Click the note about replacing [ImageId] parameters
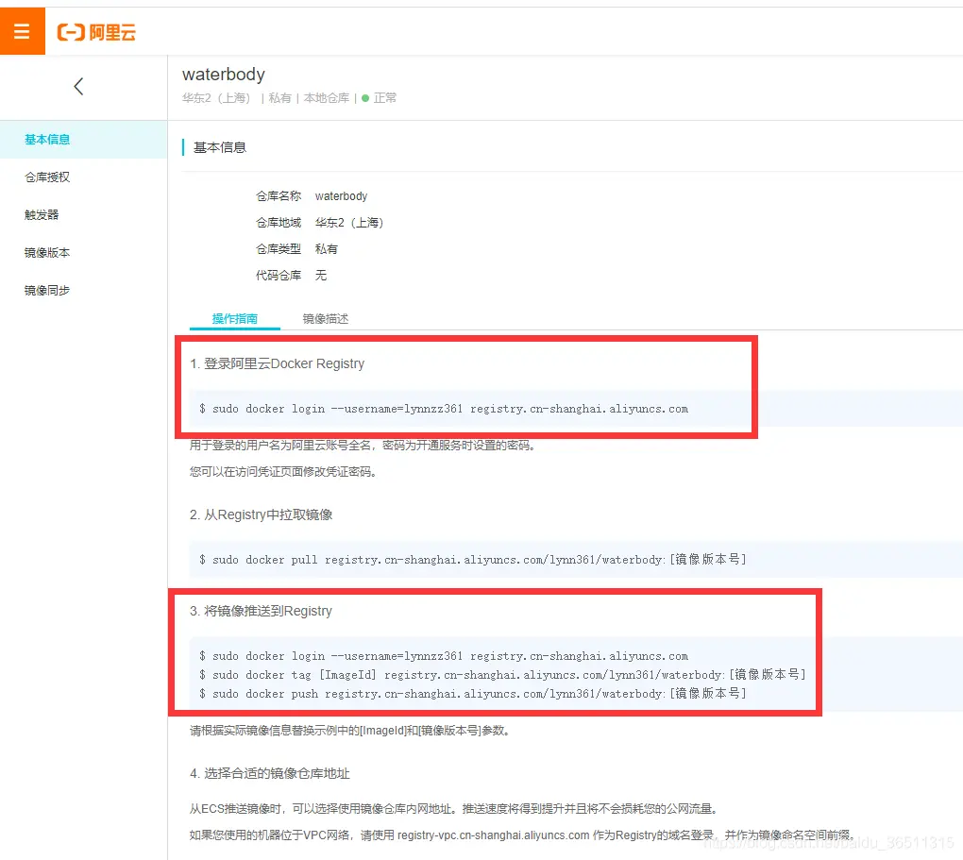This screenshot has width=963, height=860. 349,731
